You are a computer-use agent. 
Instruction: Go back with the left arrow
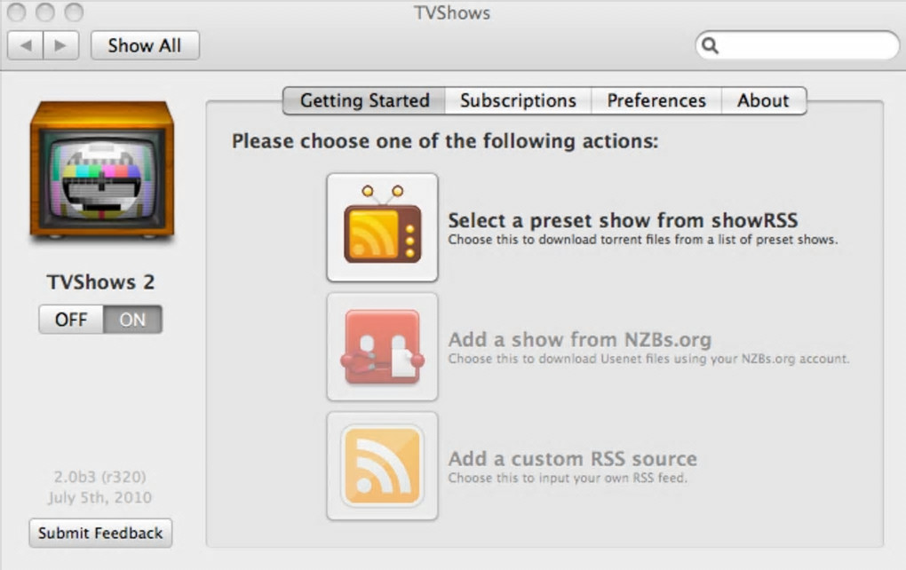(x=26, y=45)
